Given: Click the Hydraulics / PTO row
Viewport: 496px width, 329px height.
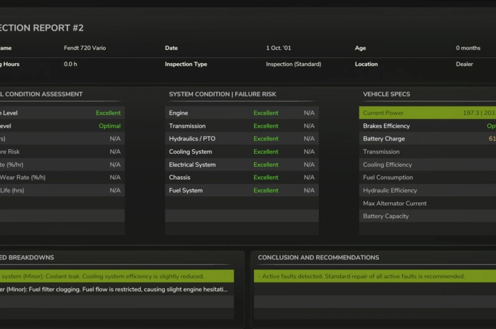Looking at the screenshot, I should pyautogui.click(x=241, y=139).
